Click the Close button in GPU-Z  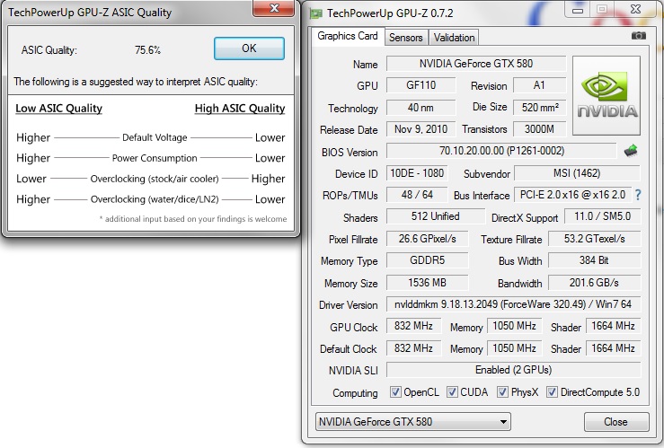pos(615,422)
